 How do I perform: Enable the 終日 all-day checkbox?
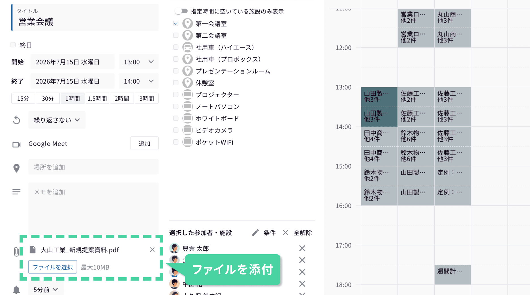[x=13, y=45]
